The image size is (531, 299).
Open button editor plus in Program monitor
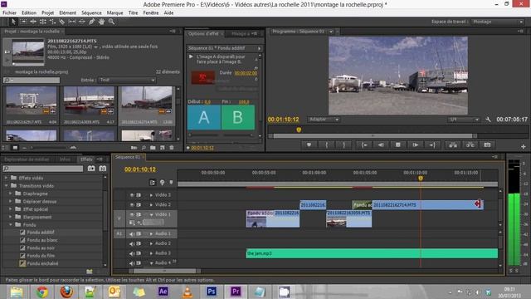524,146
